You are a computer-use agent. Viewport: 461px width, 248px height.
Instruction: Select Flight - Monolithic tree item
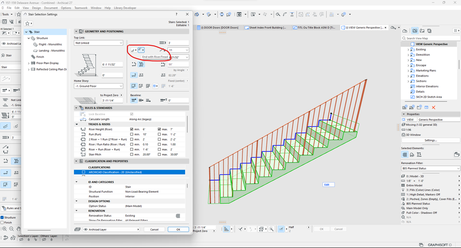(x=50, y=44)
